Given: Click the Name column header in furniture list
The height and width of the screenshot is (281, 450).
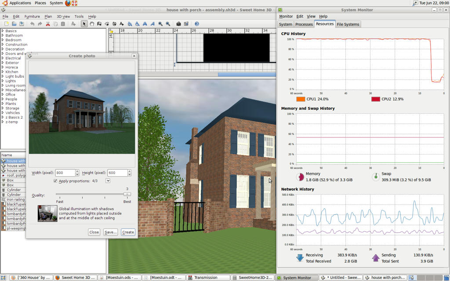Looking at the screenshot, I should click(13, 155).
